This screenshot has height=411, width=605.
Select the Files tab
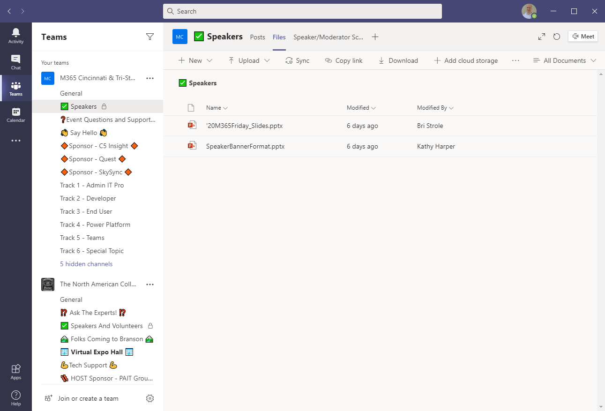279,37
